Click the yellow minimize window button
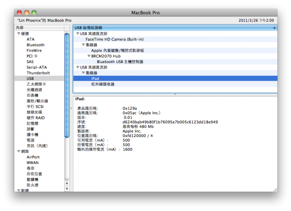The height and width of the screenshot is (211, 291). [x=27, y=13]
